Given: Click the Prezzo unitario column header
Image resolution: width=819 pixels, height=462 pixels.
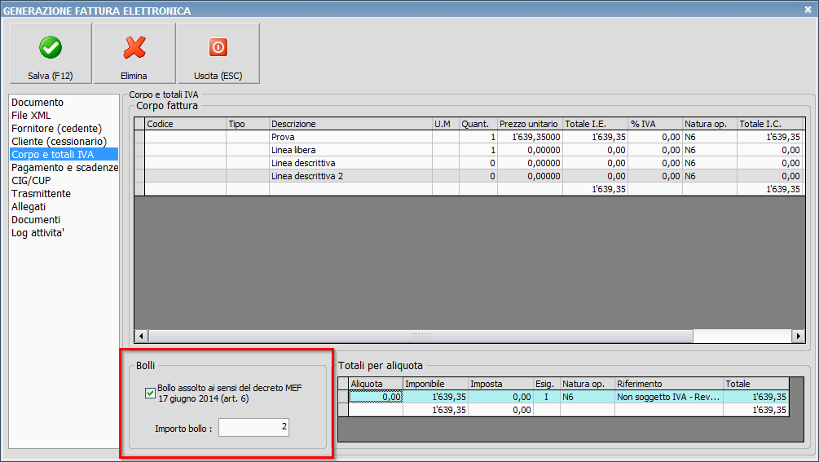Looking at the screenshot, I should 530,124.
